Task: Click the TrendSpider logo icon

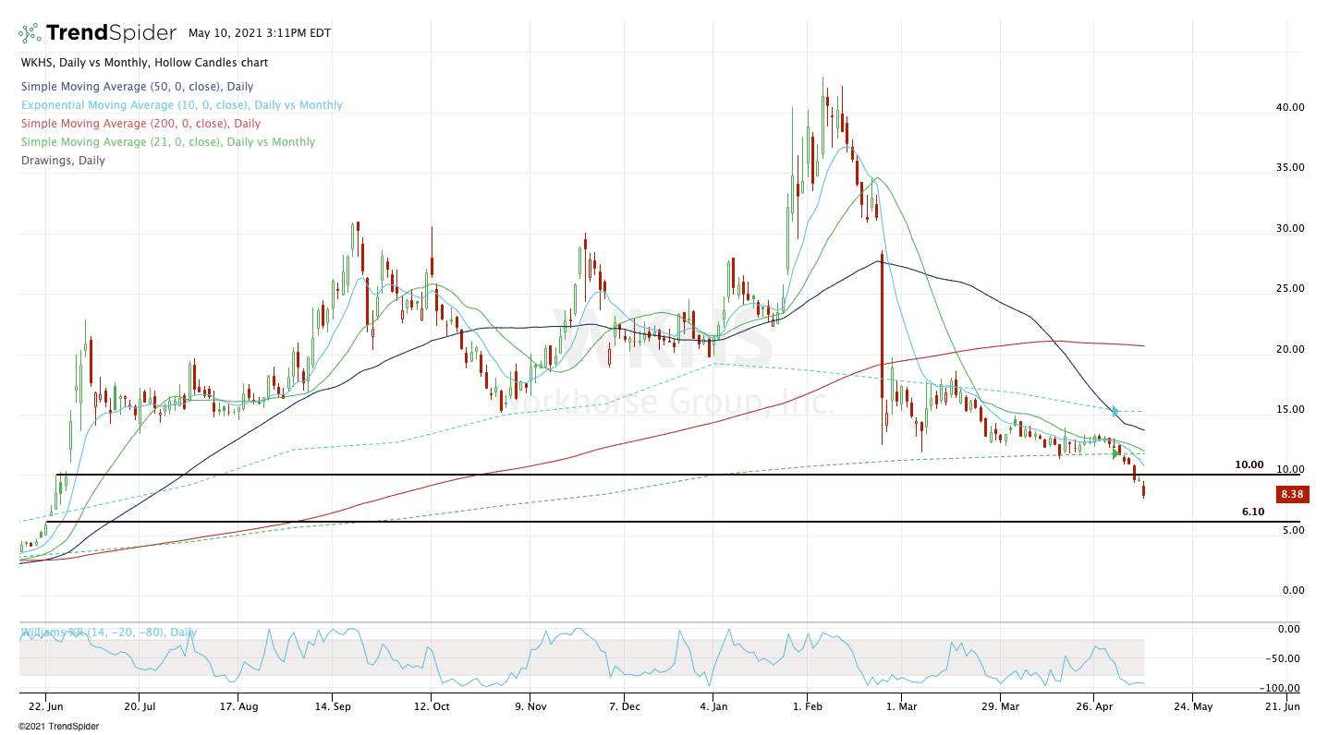Action: (x=30, y=33)
